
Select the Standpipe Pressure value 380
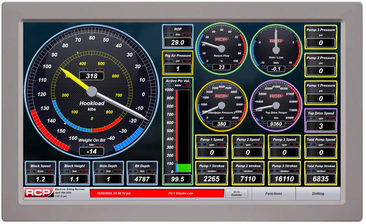pyautogui.click(x=221, y=124)
